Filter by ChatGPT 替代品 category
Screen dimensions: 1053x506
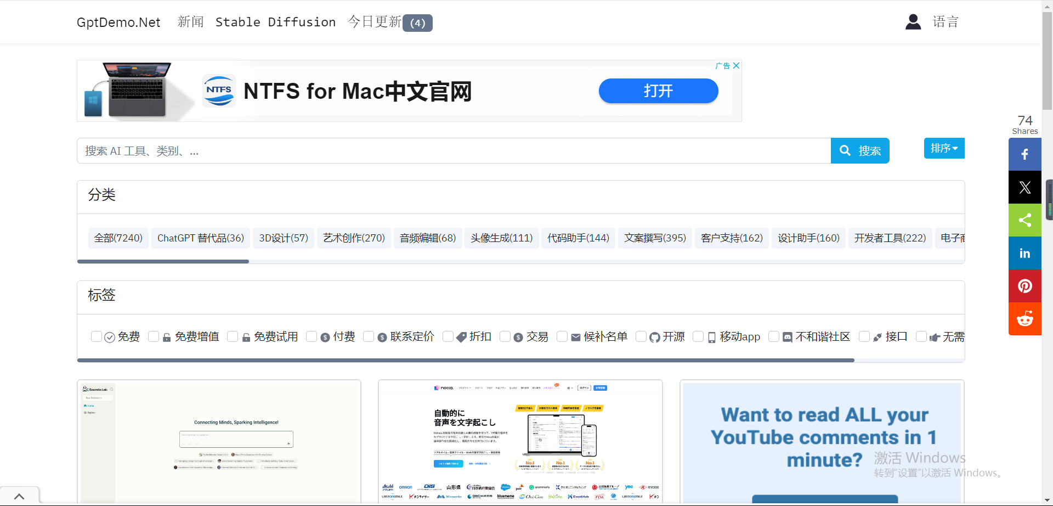coord(201,238)
